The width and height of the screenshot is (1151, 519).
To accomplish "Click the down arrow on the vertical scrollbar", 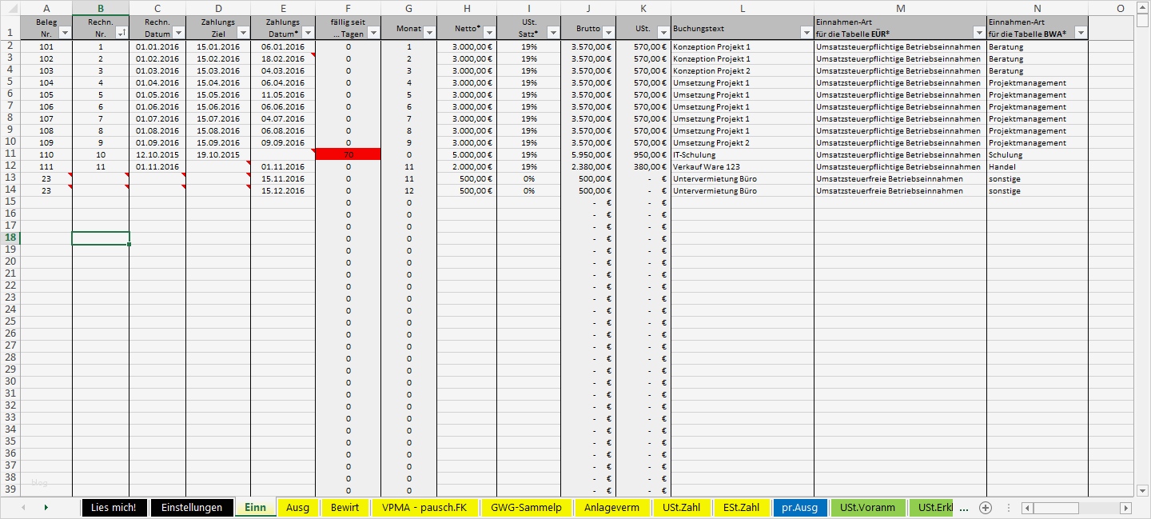I will point(1141,491).
